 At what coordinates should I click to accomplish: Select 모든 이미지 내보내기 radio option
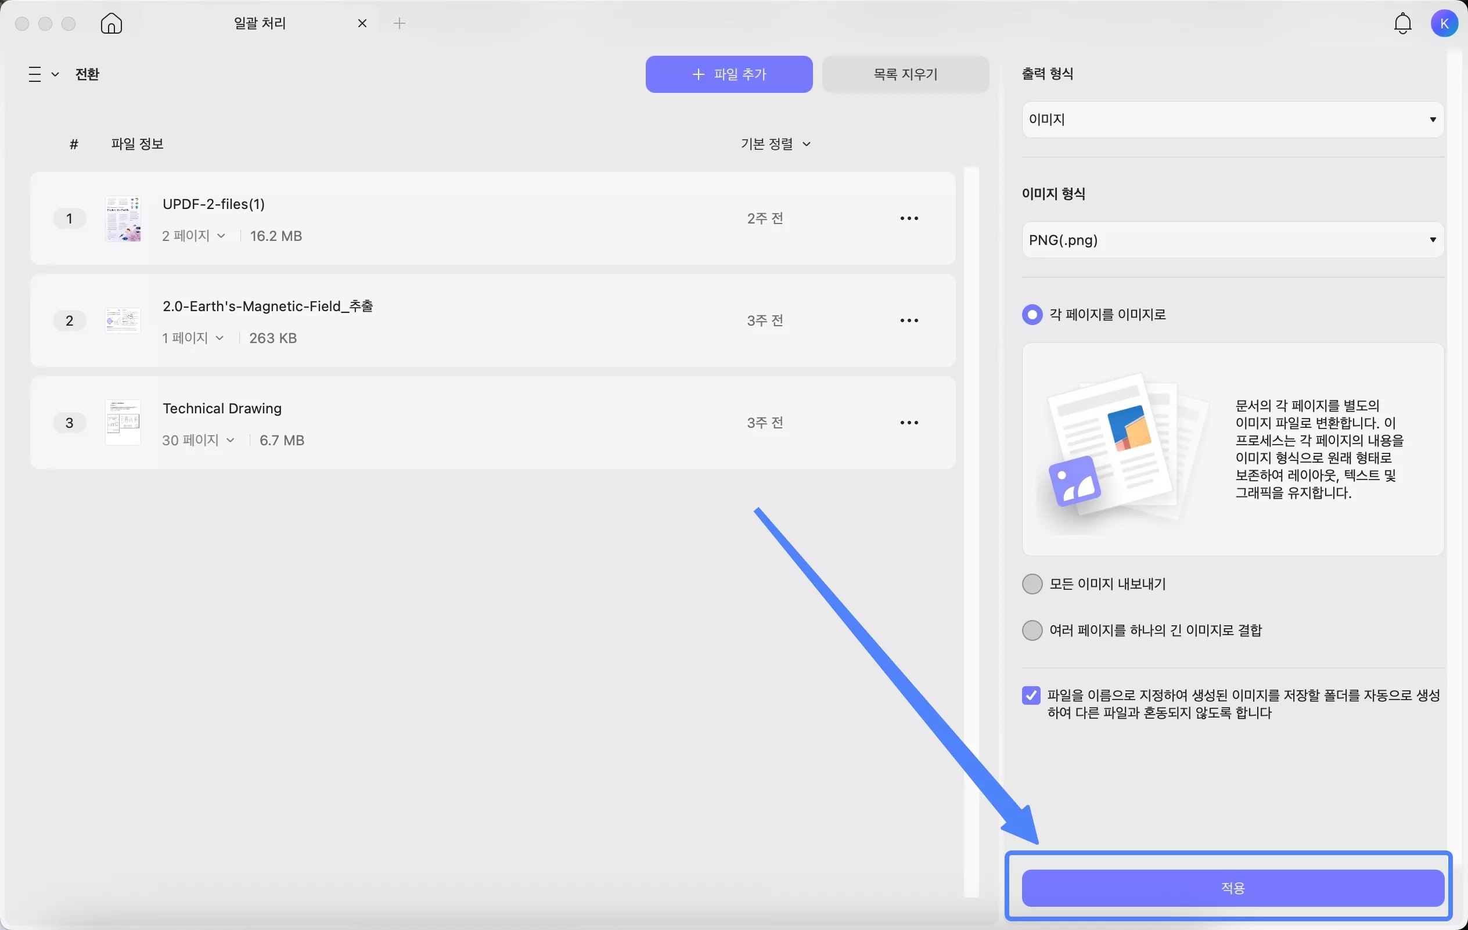click(1031, 584)
